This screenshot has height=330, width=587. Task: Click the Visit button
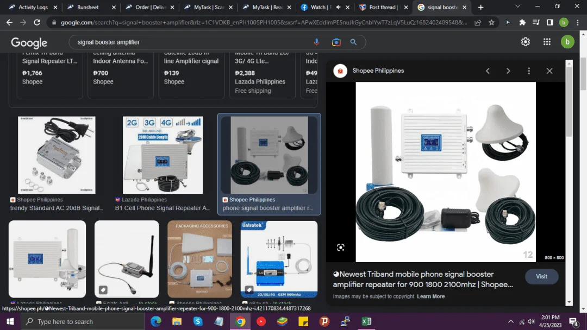541,277
